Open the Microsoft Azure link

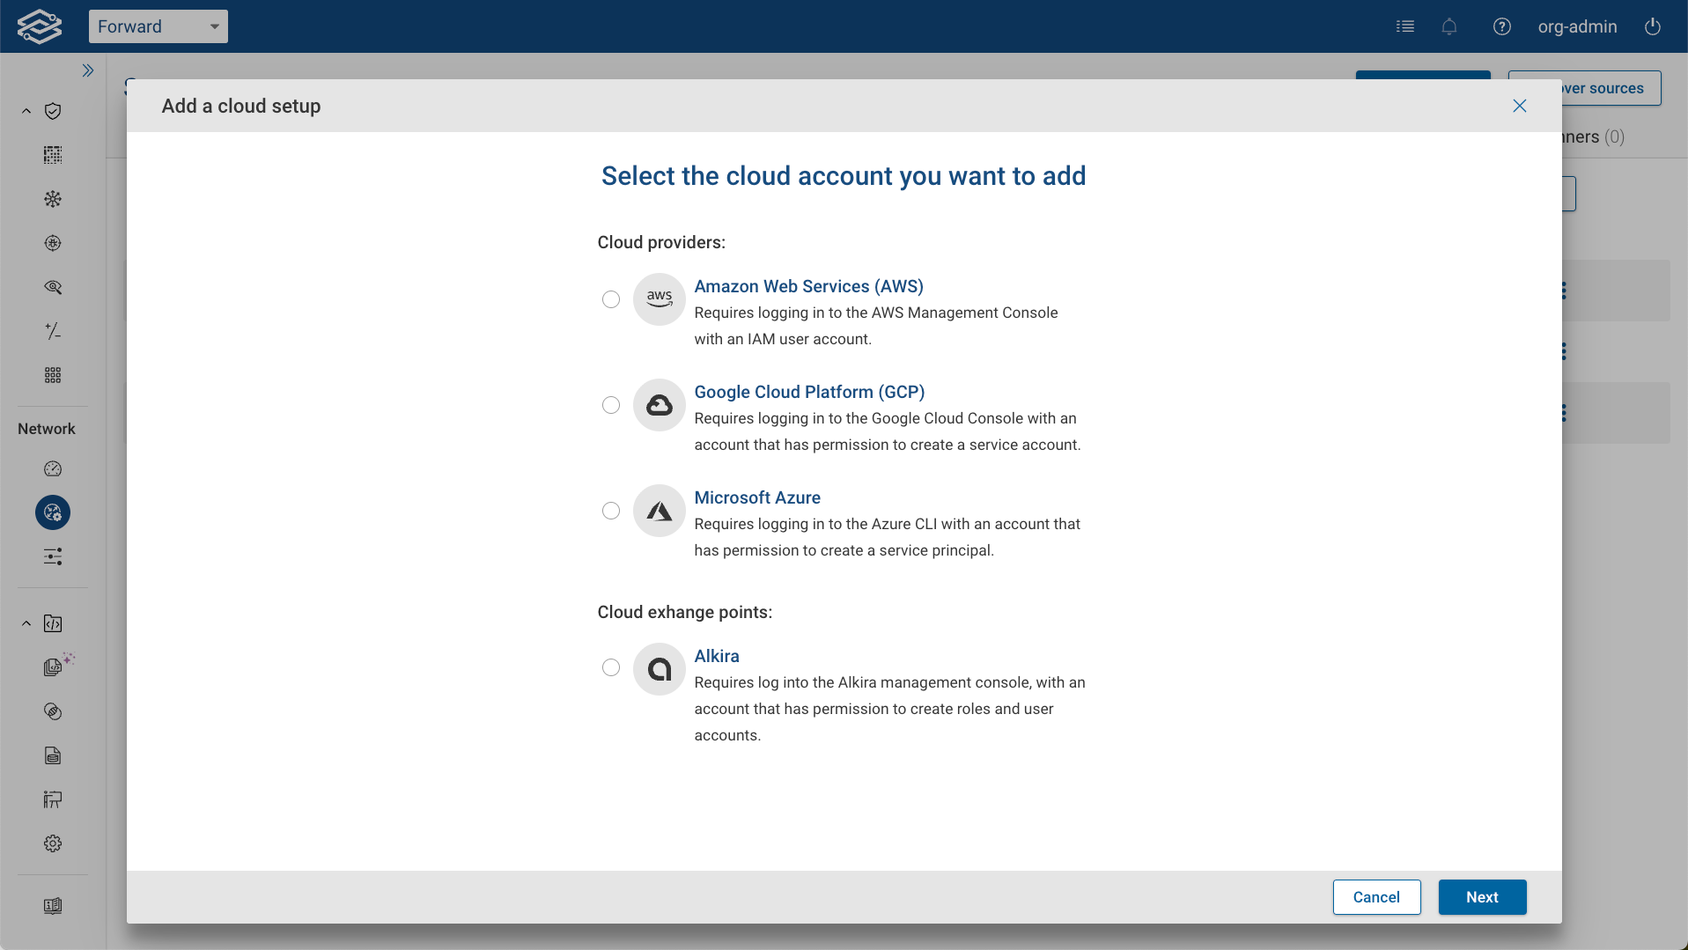(x=756, y=497)
